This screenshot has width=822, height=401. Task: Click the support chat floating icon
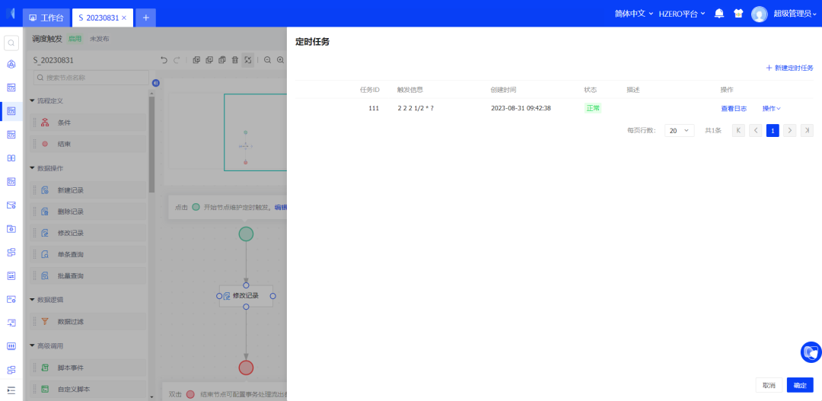(x=811, y=352)
